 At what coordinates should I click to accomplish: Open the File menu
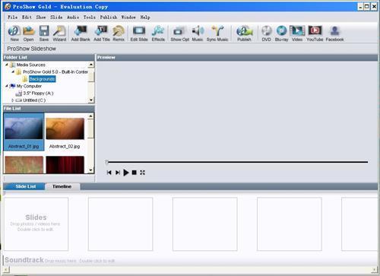[12, 17]
